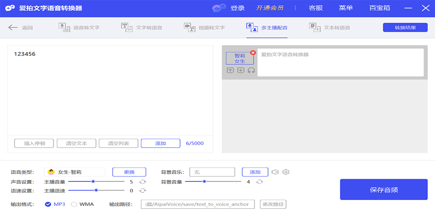Click the 主播音量 value 5
Image resolution: width=435 pixels, height=217 pixels.
coord(131,182)
